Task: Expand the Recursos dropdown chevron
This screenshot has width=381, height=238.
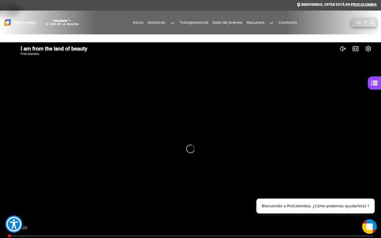Action: [x=271, y=23]
